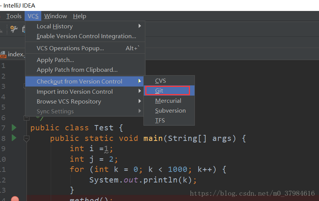Click line number 7 in gutter
The width and height of the screenshot is (319, 201).
(3, 128)
